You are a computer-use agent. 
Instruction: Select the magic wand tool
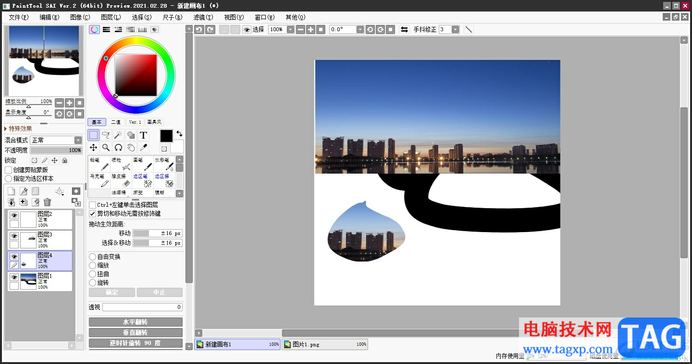click(118, 135)
